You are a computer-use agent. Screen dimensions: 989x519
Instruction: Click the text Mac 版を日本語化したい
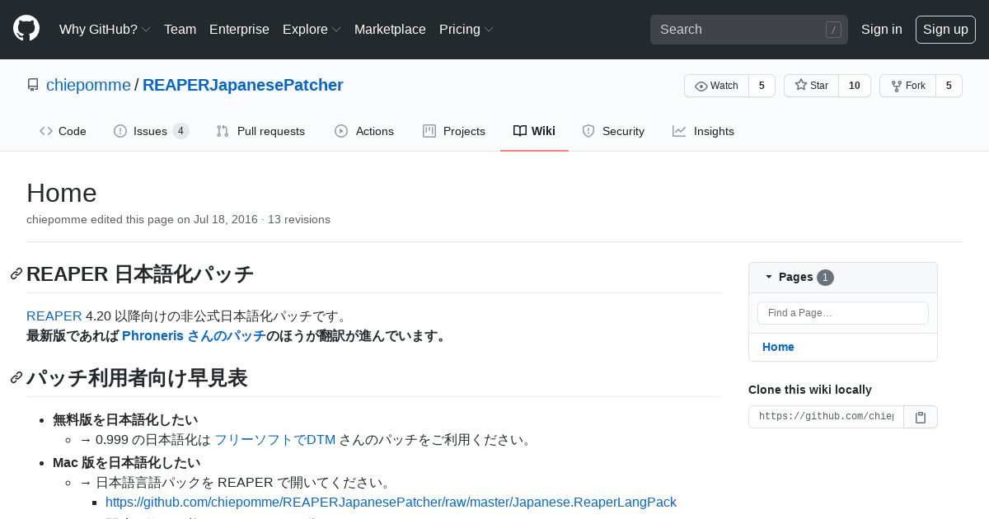coord(126,463)
